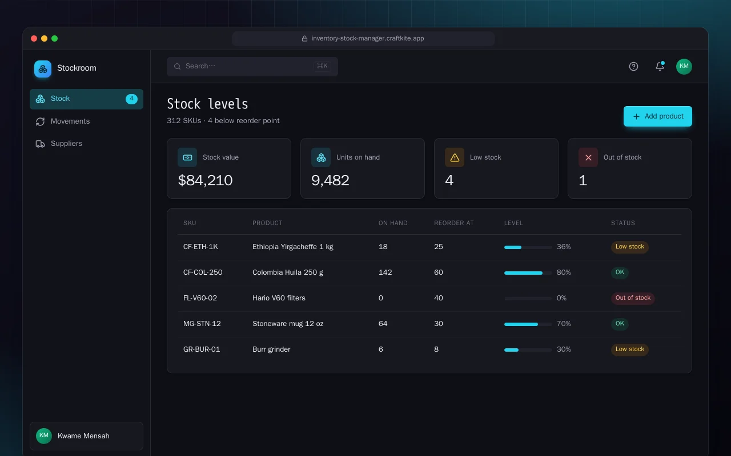
Task: Select SKU cell FL-V60-02
Action: (x=200, y=298)
